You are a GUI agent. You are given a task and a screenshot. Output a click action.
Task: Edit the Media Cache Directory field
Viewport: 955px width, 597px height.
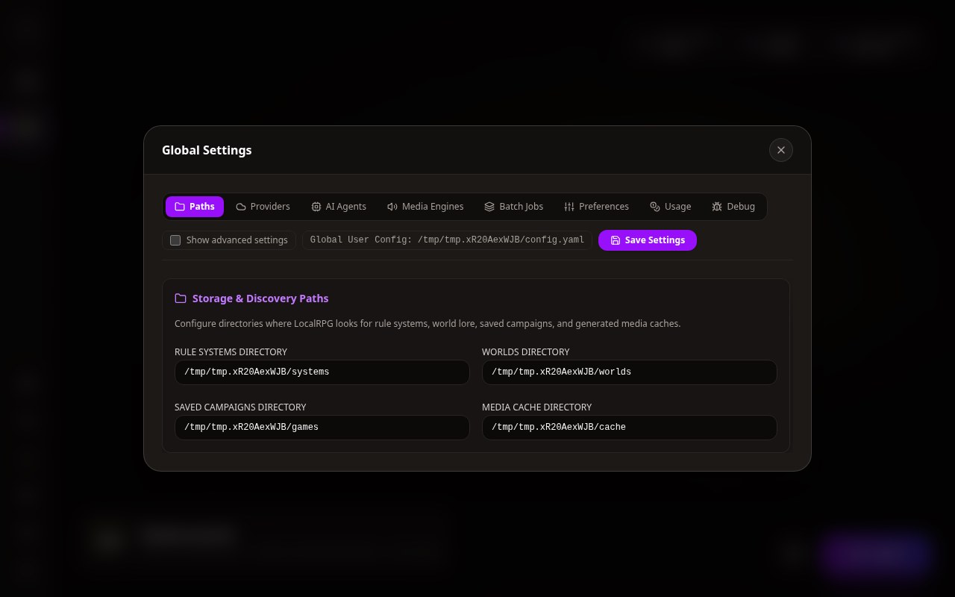click(x=630, y=428)
